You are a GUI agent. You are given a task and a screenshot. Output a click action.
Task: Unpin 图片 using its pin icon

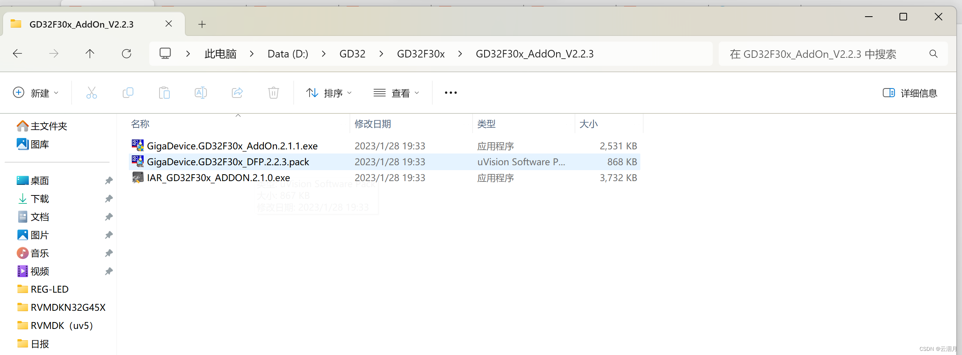point(109,235)
